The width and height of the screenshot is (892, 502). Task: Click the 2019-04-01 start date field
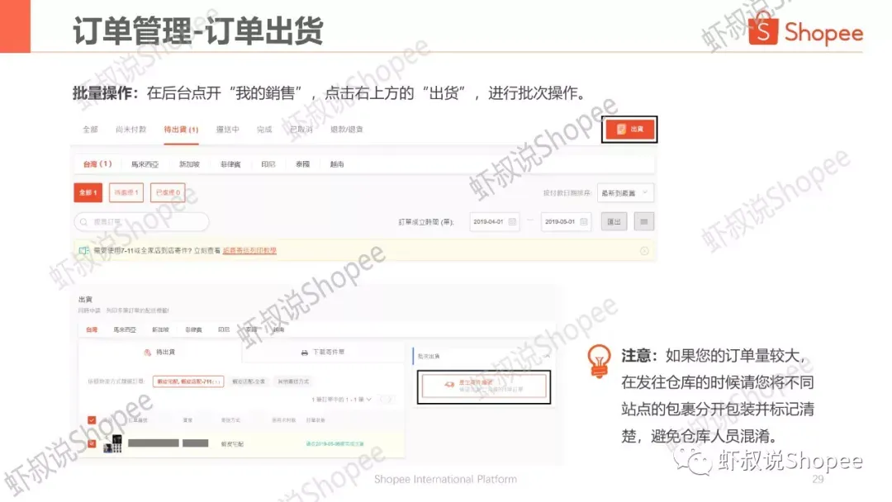[x=495, y=222]
